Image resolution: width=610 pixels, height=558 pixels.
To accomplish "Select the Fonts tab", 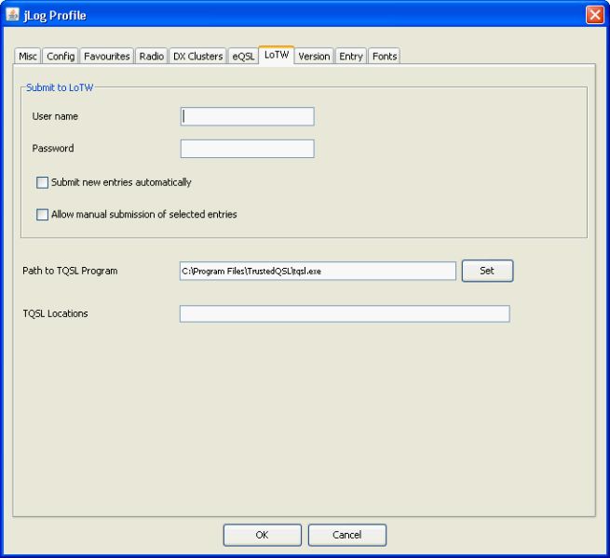I will tap(385, 57).
